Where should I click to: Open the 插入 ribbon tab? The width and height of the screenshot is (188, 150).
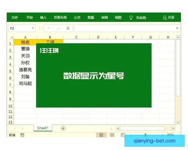coord(43,17)
